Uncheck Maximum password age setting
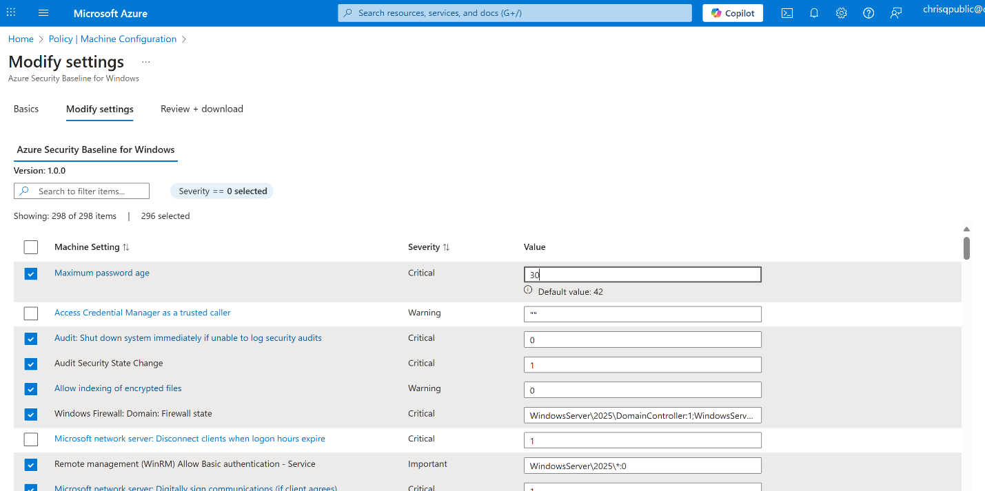This screenshot has height=491, width=985. 30,273
